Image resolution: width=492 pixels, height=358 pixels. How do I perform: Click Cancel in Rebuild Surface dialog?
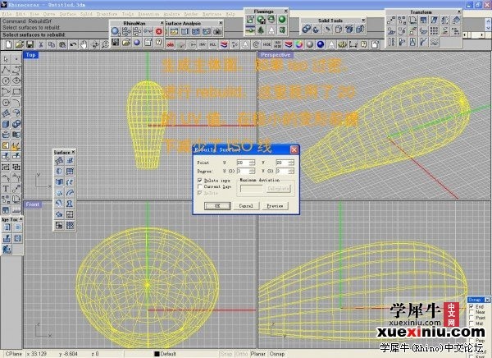click(246, 206)
